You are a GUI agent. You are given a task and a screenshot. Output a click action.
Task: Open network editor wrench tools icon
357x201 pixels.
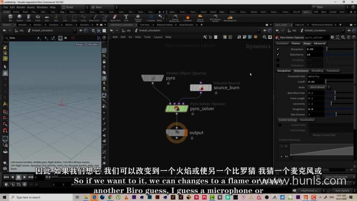click(x=205, y=37)
